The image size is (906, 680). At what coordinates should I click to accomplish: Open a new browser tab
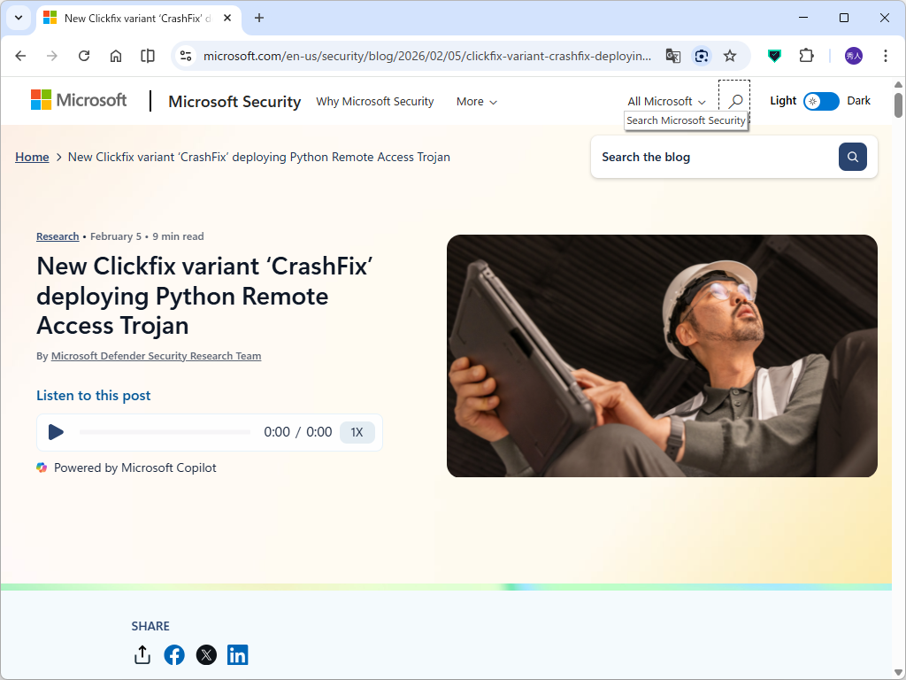click(259, 18)
